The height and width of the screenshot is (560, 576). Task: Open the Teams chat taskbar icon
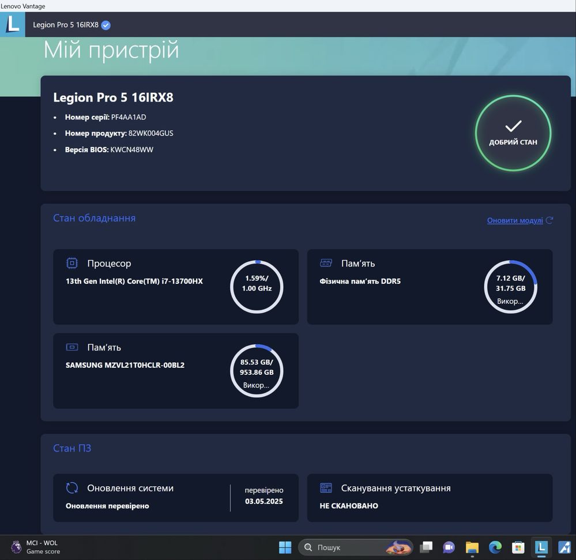coord(449,547)
